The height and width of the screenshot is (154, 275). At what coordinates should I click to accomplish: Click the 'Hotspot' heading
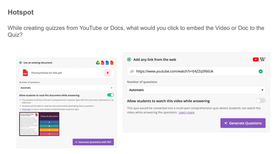21,12
